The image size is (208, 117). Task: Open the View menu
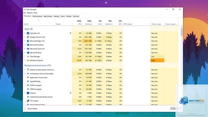click(35, 13)
